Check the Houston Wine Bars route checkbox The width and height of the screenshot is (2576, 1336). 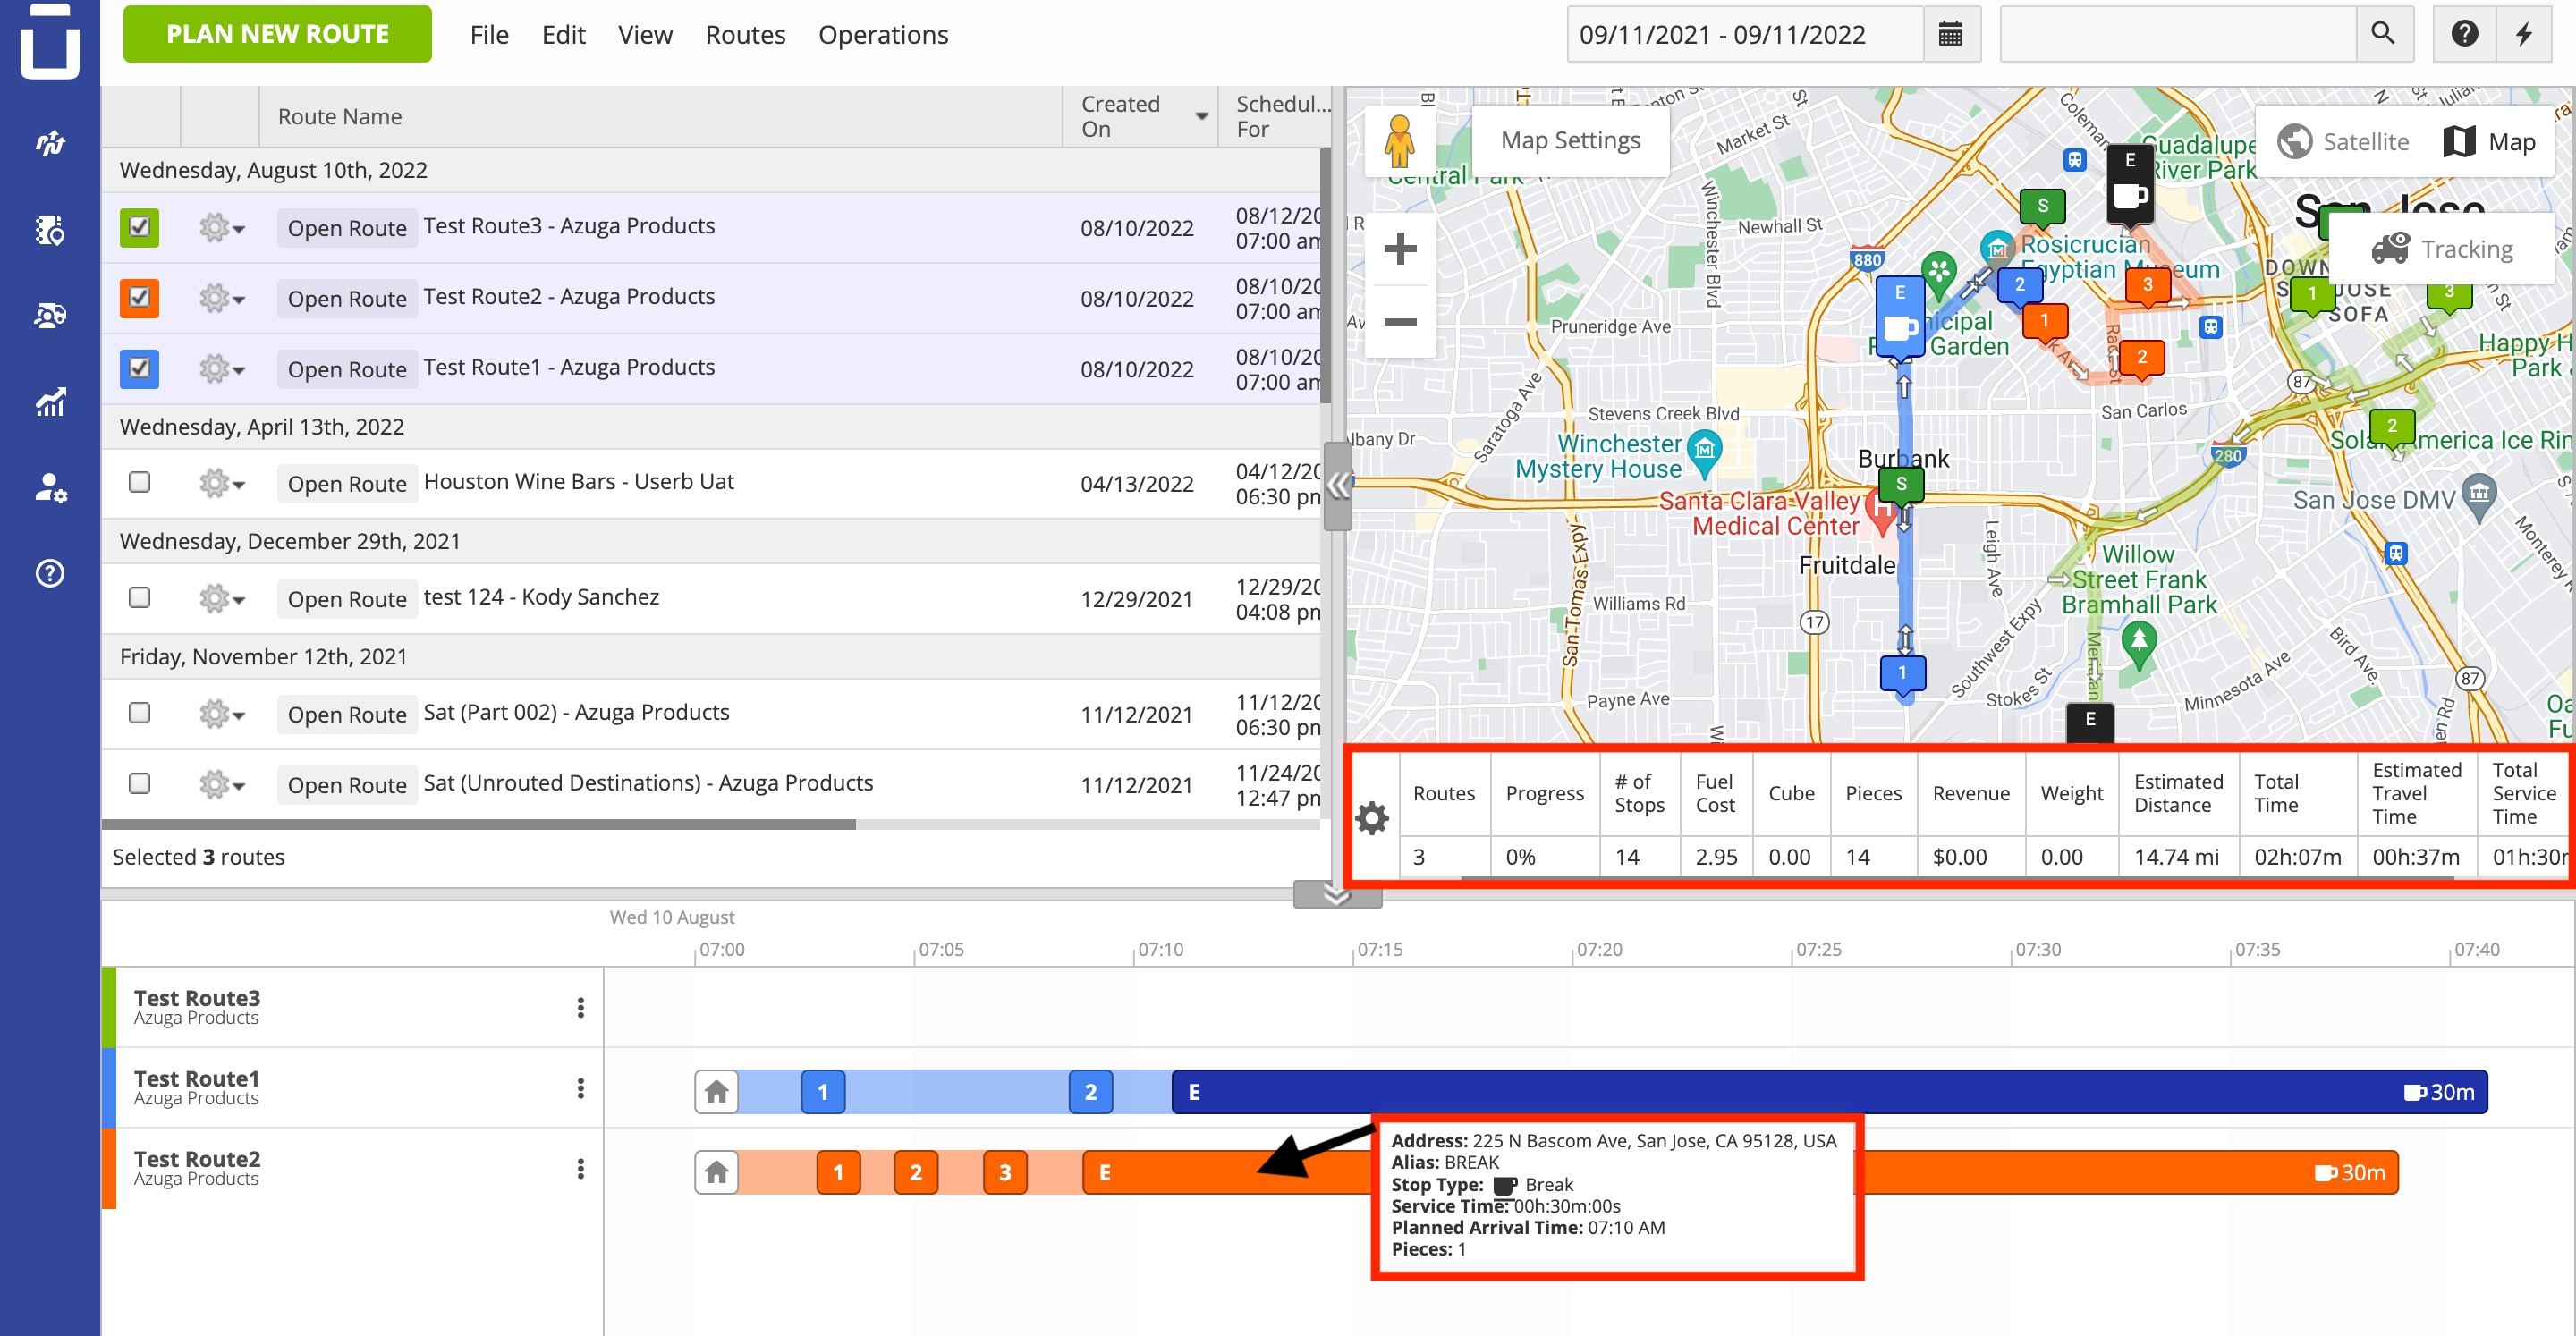pos(139,483)
